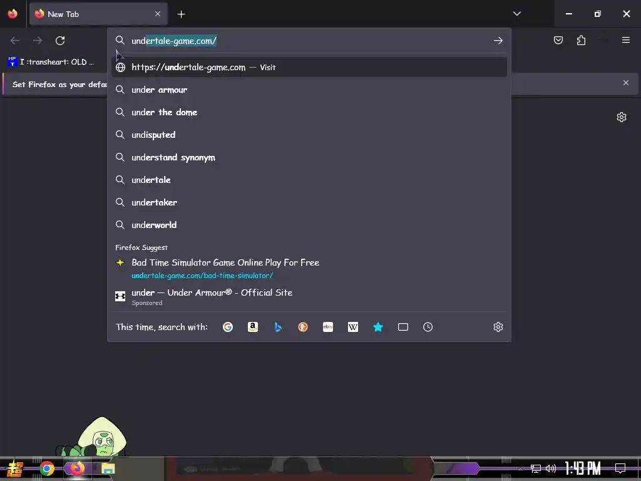Choose 'underworld' search suggestion
The image size is (641, 481).
[x=309, y=225]
